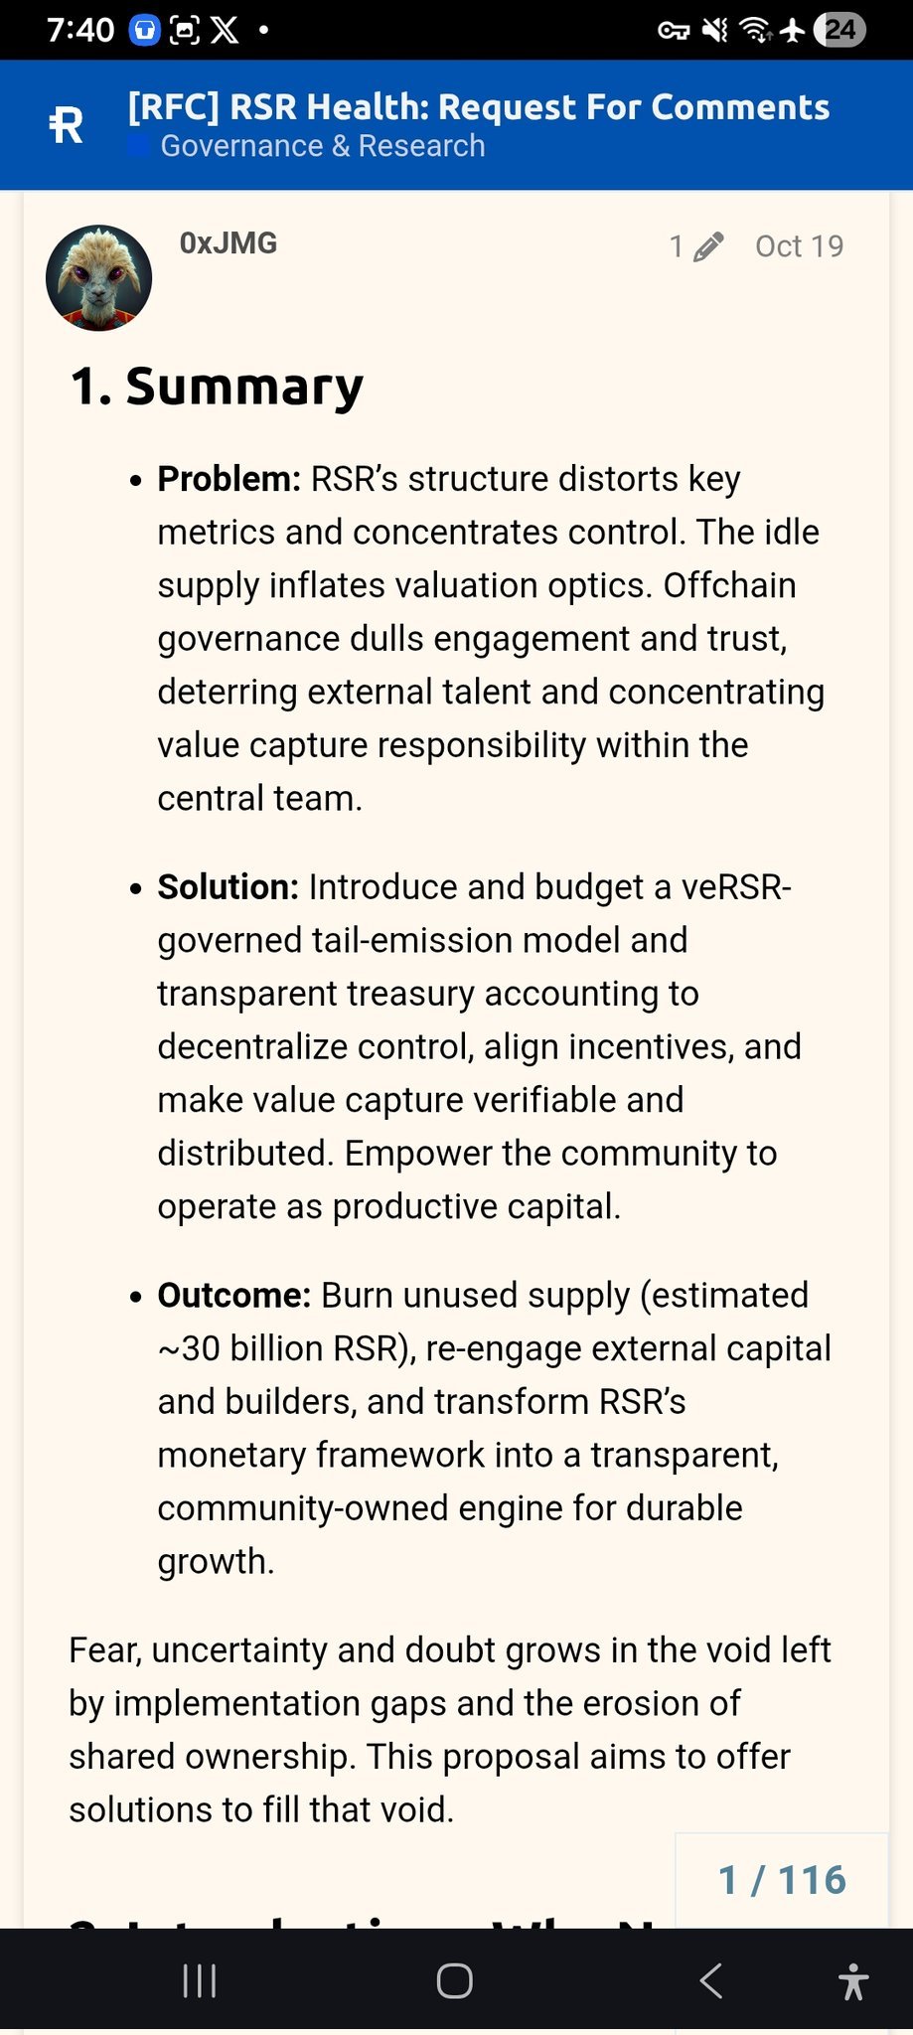Tap the battery level indicator
The height and width of the screenshot is (2035, 913).
pyautogui.click(x=839, y=31)
